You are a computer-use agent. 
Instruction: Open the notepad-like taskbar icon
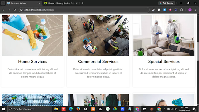pos(130,109)
